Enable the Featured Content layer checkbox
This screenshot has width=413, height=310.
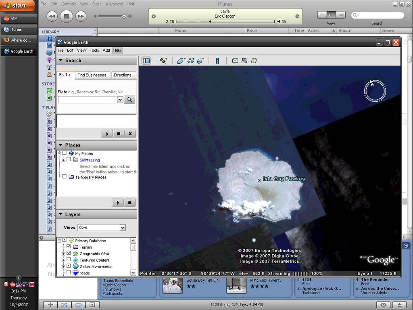[x=69, y=260]
